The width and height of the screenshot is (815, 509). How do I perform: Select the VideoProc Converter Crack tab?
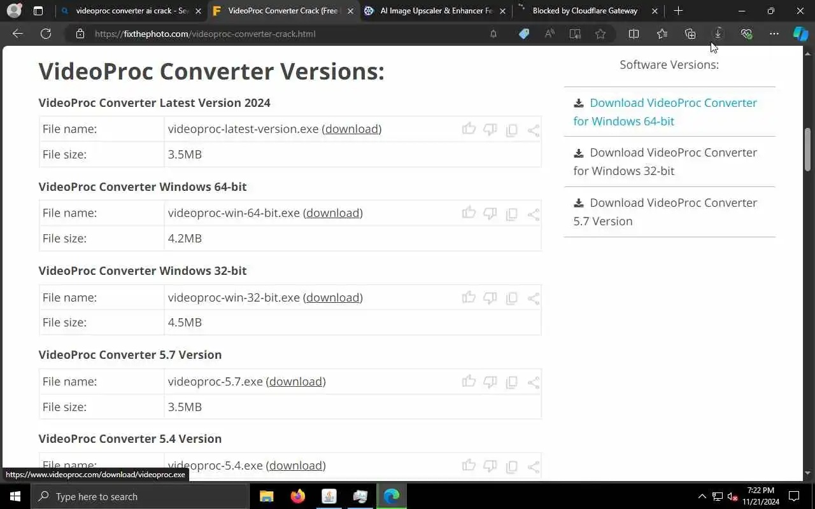[283, 11]
